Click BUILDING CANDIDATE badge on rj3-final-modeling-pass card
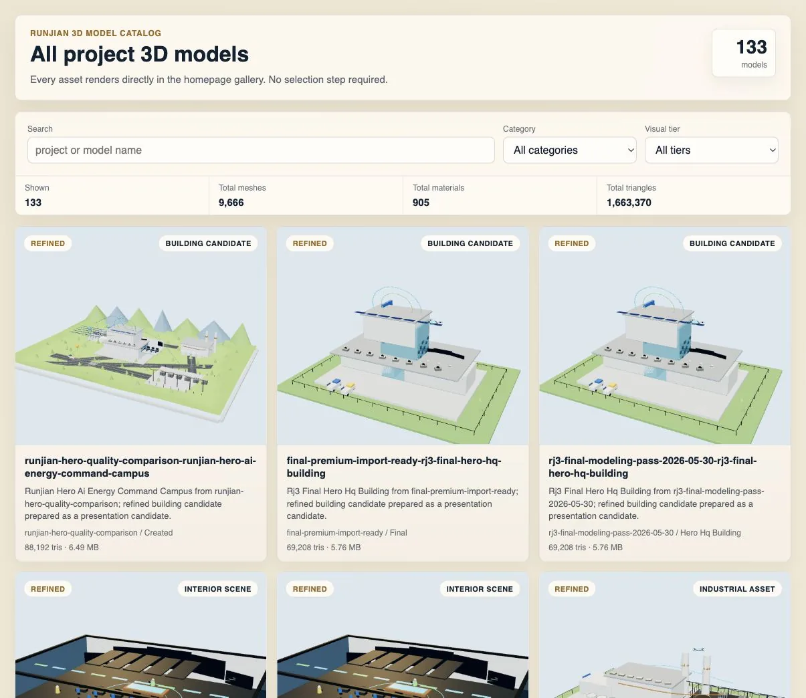 tap(732, 243)
